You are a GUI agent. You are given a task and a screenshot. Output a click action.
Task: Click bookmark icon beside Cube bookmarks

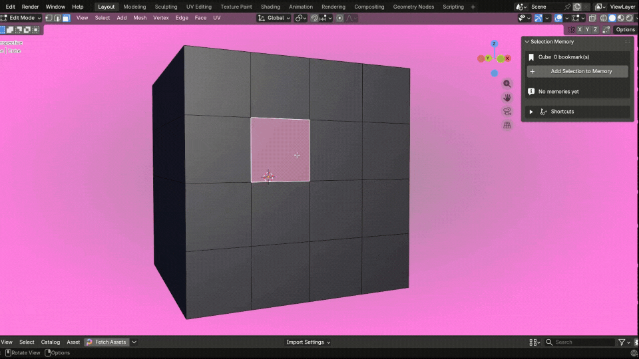coord(531,57)
